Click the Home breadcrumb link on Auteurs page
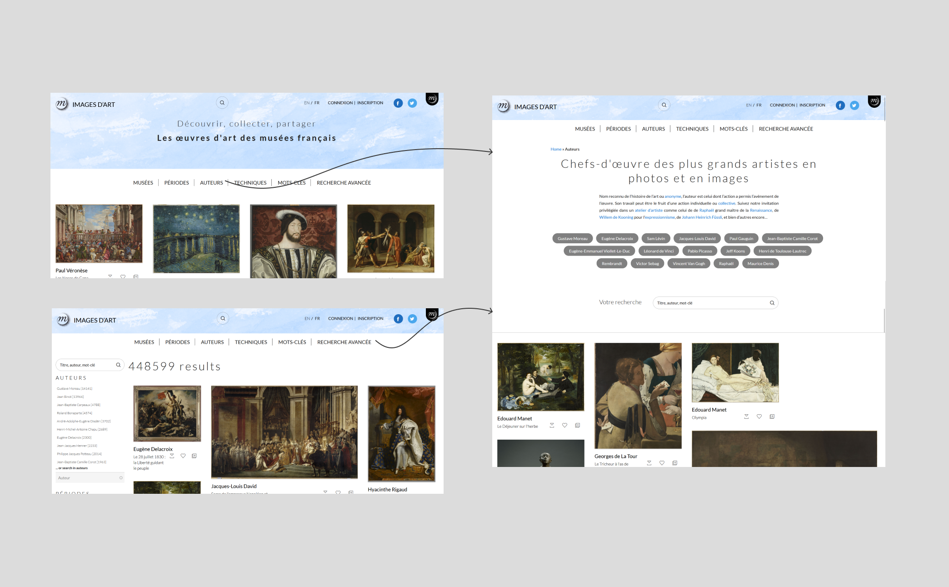 tap(556, 149)
